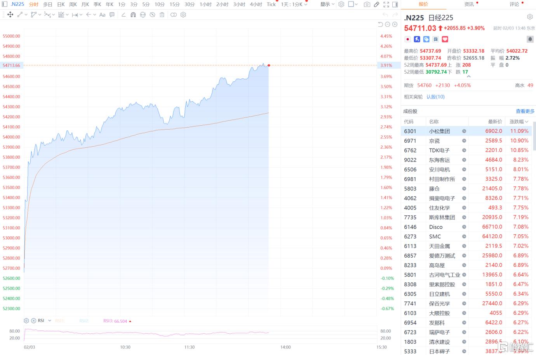This screenshot has width=536, height=355.
Task: Open the 资讯 news tab
Action: [469, 4]
